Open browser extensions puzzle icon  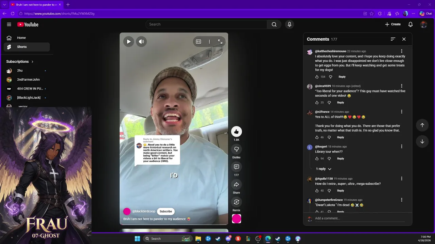380,14
